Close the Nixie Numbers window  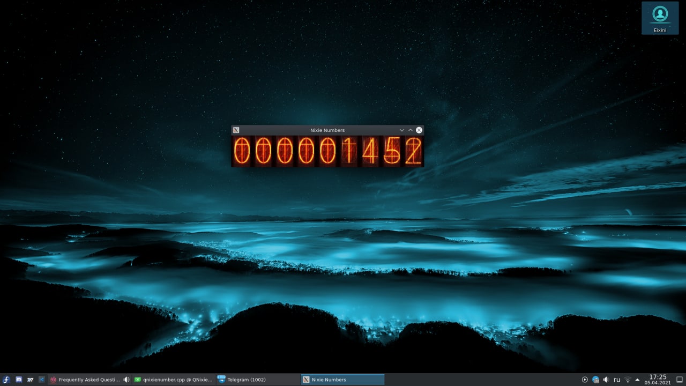point(419,130)
